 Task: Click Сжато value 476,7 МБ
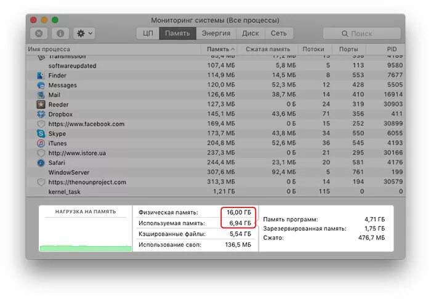tap(372, 237)
